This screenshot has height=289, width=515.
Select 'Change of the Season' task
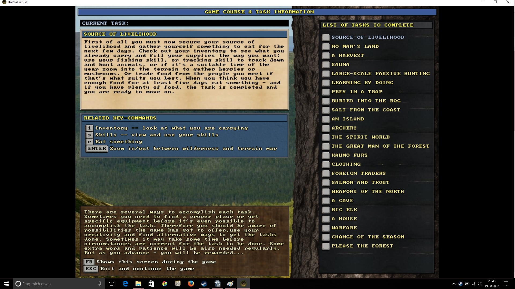[x=368, y=237]
